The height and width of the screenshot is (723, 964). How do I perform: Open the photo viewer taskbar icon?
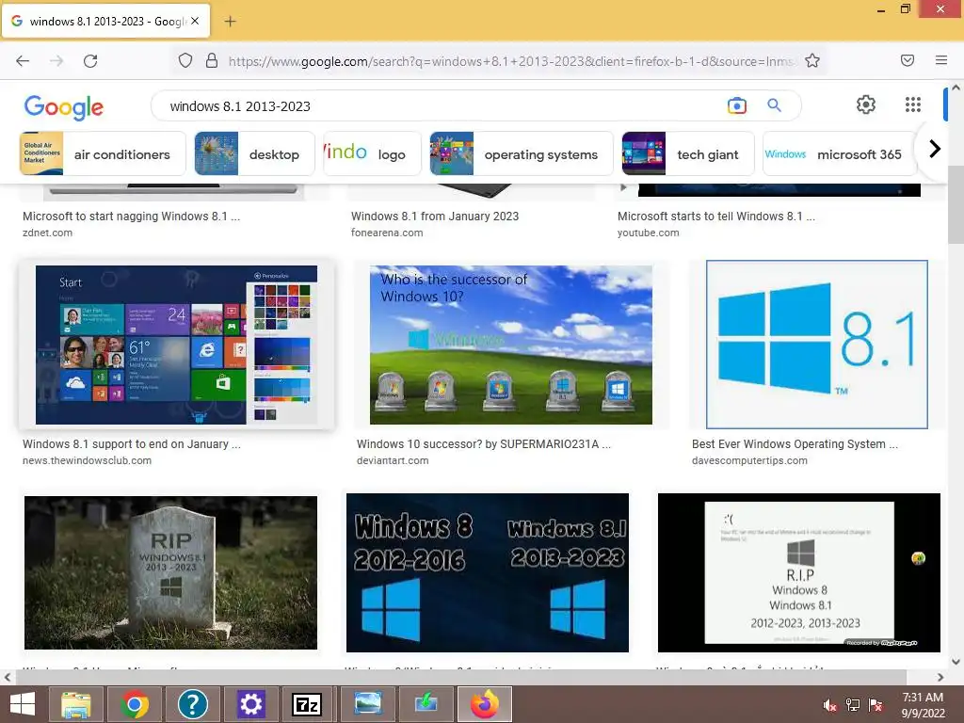point(368,704)
